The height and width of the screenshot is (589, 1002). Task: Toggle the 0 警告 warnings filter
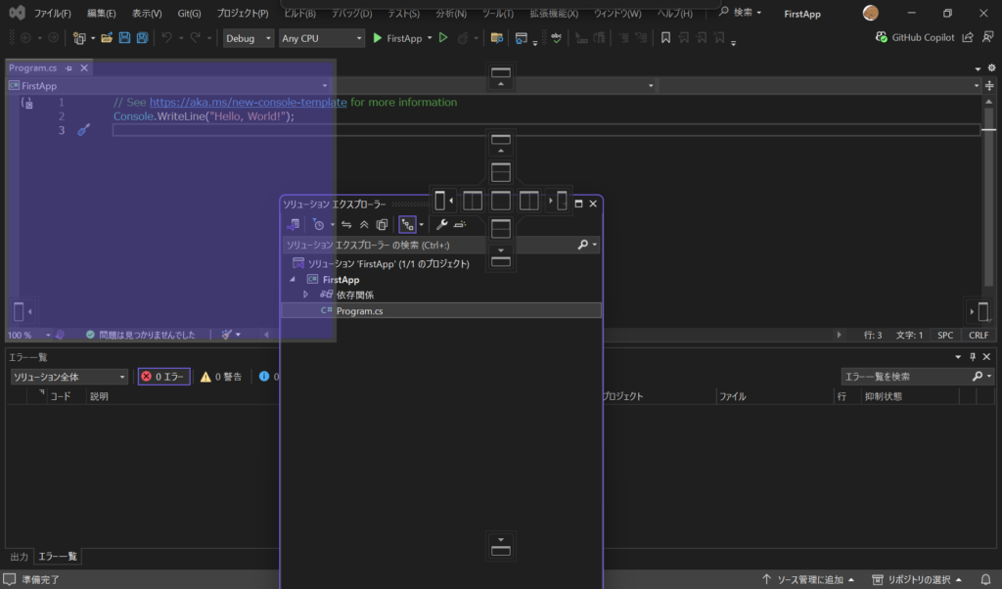pyautogui.click(x=221, y=377)
